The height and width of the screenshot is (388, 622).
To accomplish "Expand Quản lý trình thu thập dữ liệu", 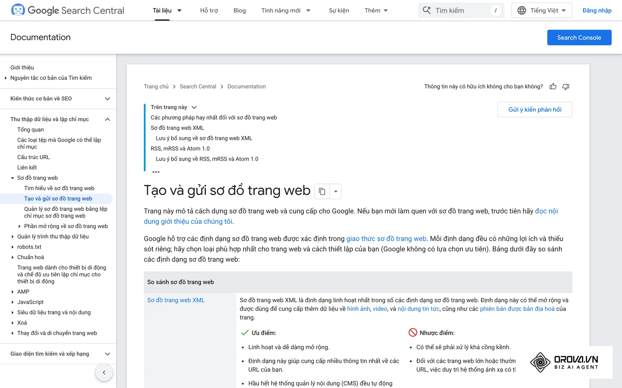I will click(x=12, y=237).
